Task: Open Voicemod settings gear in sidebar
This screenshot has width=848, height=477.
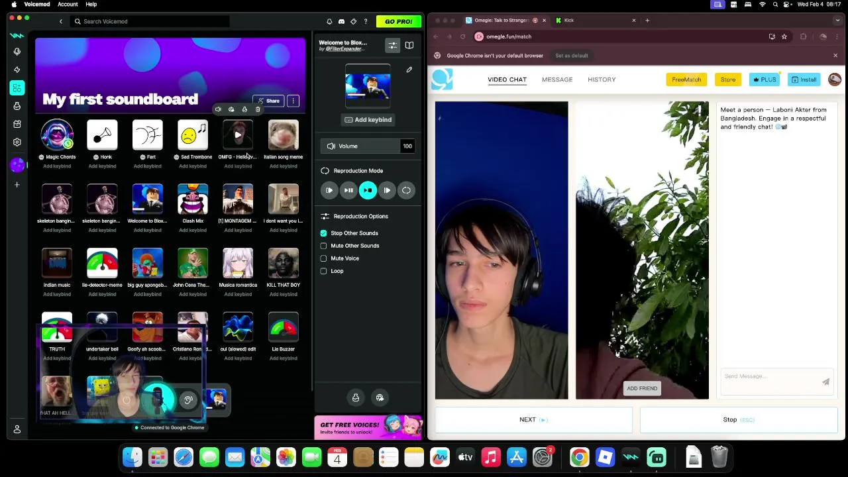Action: [x=17, y=142]
